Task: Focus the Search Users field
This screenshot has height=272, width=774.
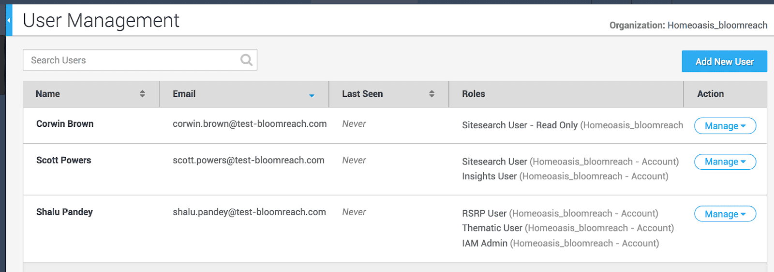Action: pyautogui.click(x=140, y=60)
